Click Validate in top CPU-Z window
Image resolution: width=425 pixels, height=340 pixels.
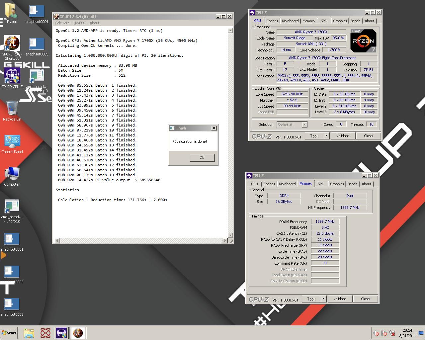pyautogui.click(x=343, y=136)
